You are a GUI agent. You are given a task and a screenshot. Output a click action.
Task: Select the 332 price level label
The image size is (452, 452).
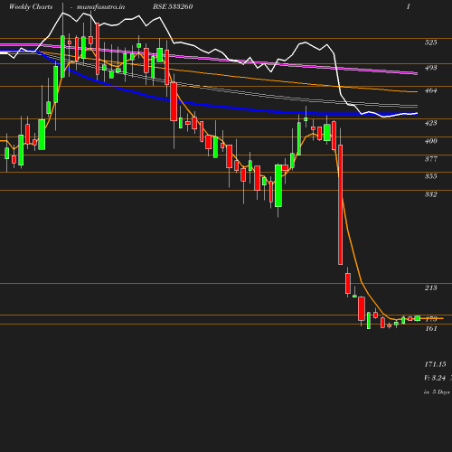click(430, 194)
